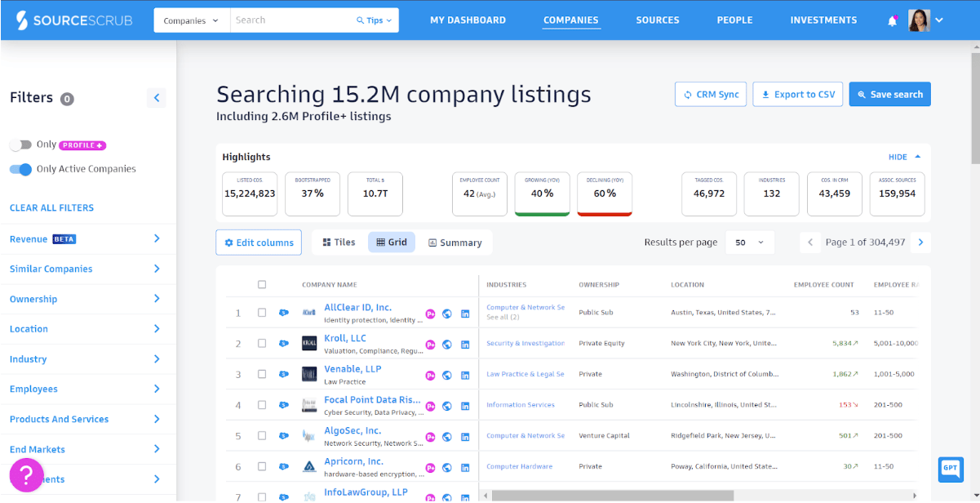This screenshot has width=980, height=503.
Task: Open the GPT chat widget
Action: pyautogui.click(x=951, y=469)
